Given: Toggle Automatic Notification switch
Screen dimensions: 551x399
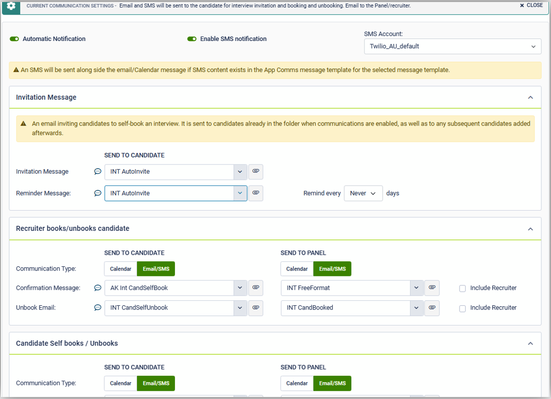Looking at the screenshot, I should click(14, 39).
